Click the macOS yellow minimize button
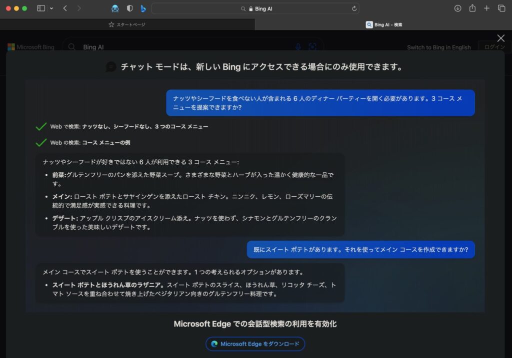512x358 pixels. pos(16,8)
